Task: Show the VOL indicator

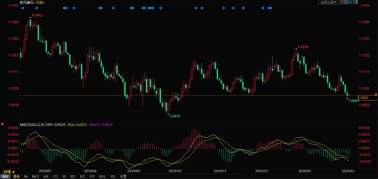Action: pyautogui.click(x=113, y=176)
